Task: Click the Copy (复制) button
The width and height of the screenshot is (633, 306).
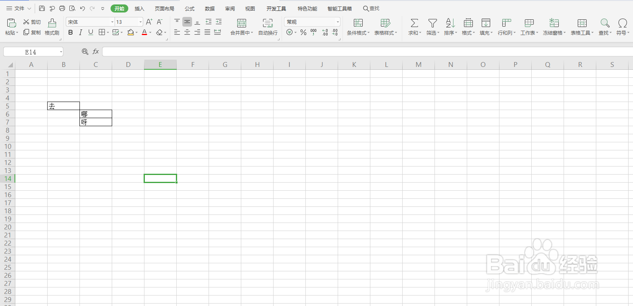Action: [32, 32]
